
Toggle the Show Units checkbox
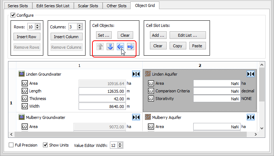click(x=45, y=145)
